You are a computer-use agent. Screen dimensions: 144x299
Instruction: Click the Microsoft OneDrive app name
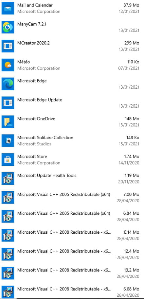coord(36,118)
